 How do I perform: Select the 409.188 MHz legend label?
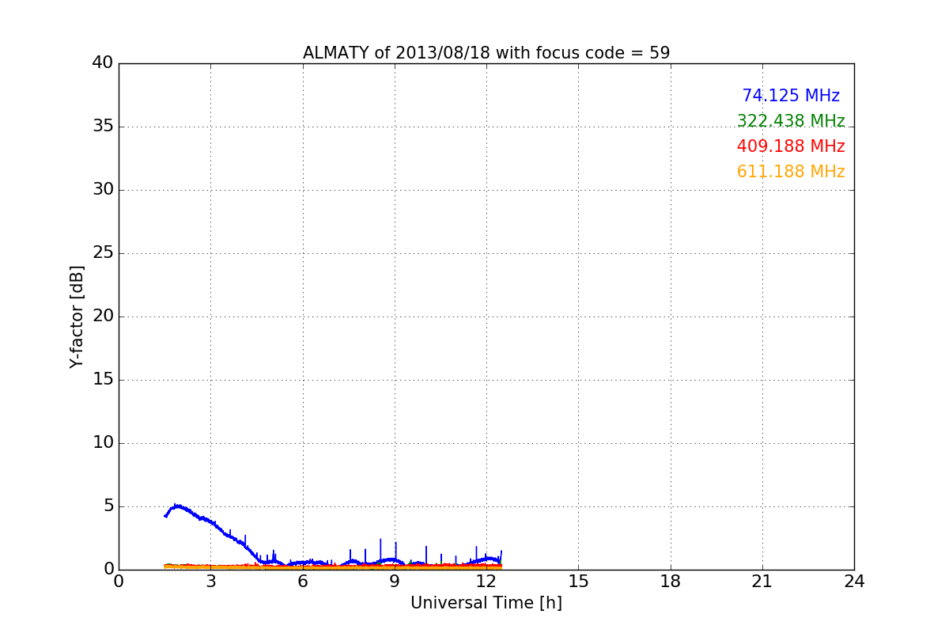[791, 146]
